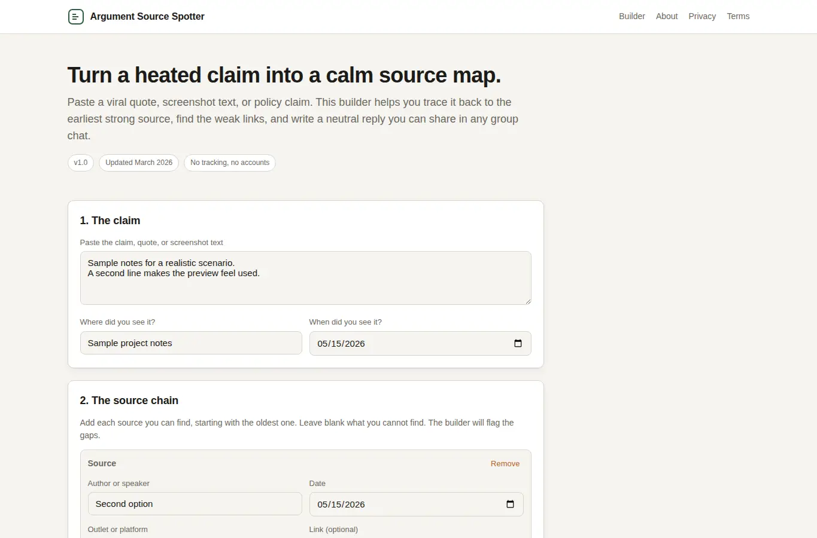Click the 'No tracking, no accounts' badge

[x=230, y=163]
